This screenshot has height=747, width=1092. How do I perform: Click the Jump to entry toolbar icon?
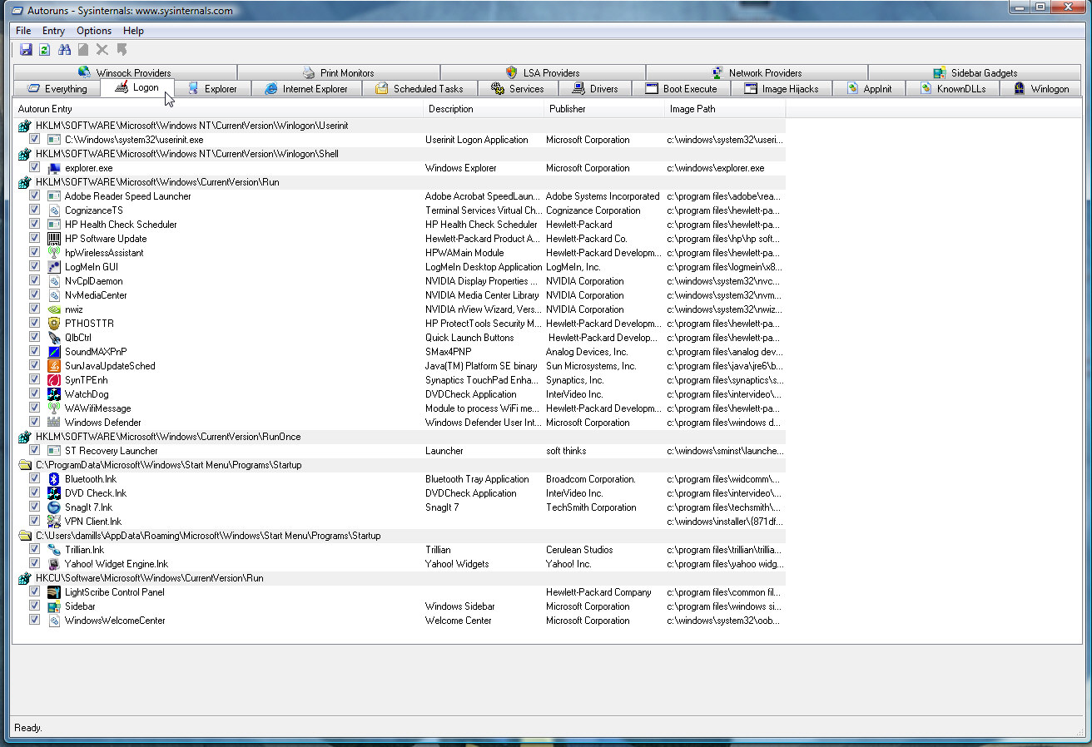point(122,50)
